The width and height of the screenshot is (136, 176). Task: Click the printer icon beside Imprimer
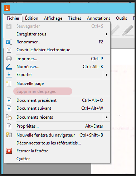coord(9,59)
